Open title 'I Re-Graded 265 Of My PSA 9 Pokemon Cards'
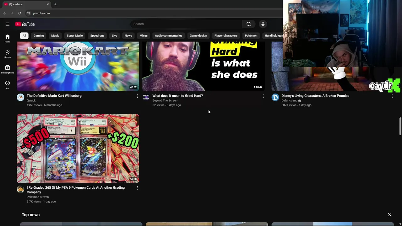The image size is (402, 226). click(76, 190)
